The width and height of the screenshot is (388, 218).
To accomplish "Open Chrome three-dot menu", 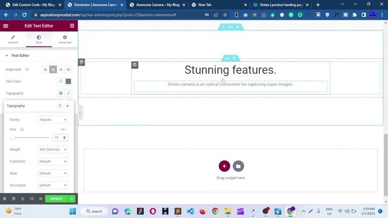I will (382, 15).
